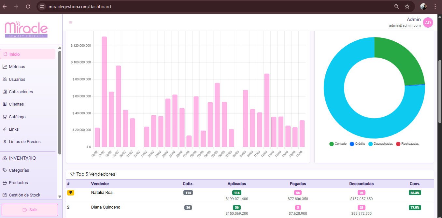
Task: Click the Salir logout button
Action: (30, 210)
